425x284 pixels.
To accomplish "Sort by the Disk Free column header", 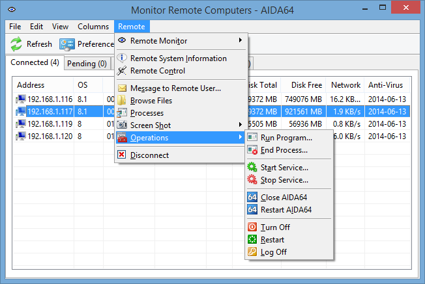I will point(306,85).
